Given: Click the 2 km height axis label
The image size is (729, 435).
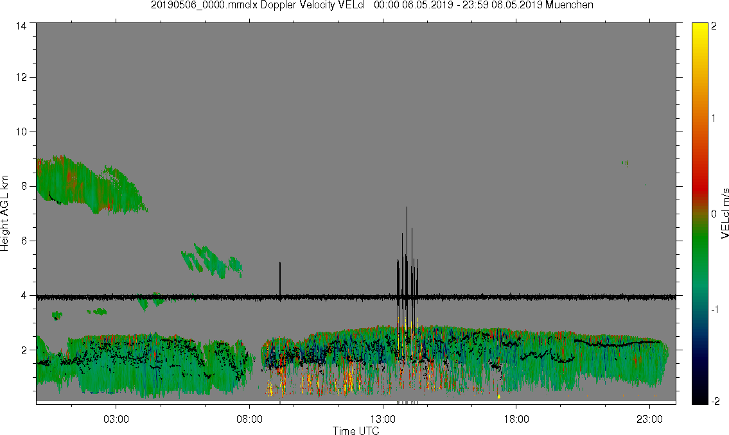Looking at the screenshot, I should pyautogui.click(x=24, y=350).
